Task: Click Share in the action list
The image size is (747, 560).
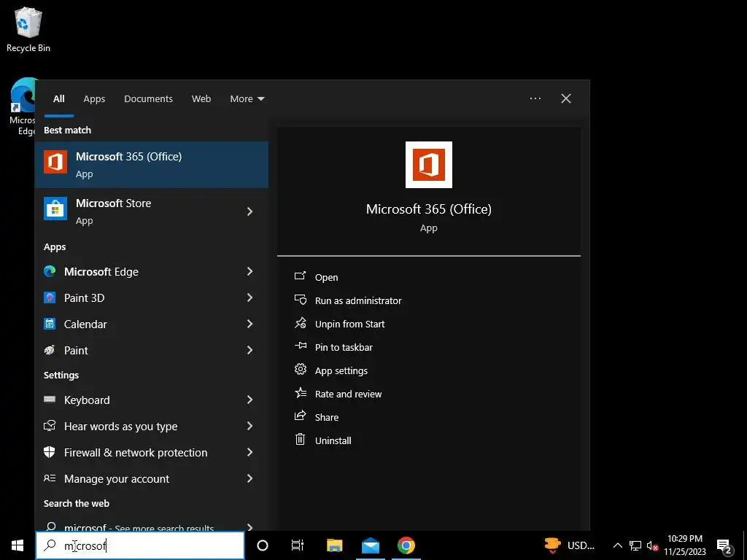Action: [x=327, y=417]
